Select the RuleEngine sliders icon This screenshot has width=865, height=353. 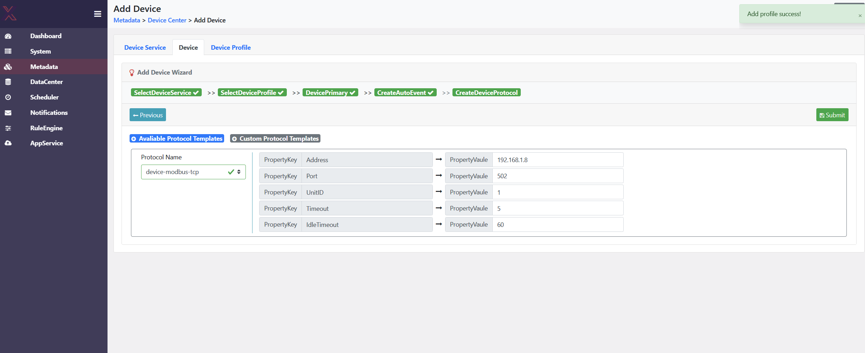coord(8,128)
